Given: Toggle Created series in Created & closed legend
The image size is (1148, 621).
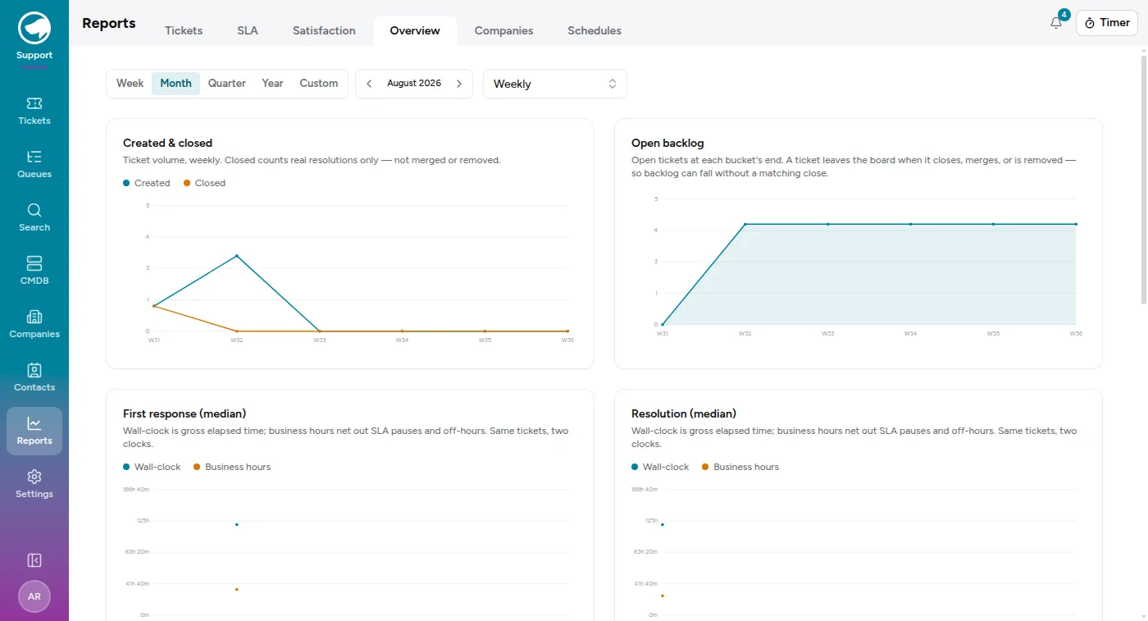Looking at the screenshot, I should [x=147, y=183].
